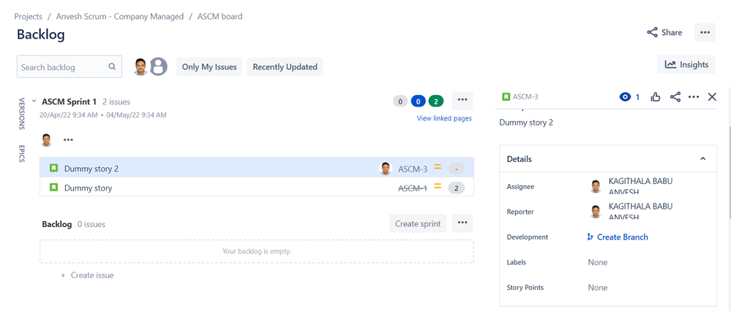
Task: Collapse the Details section chevron
Action: [x=702, y=159]
